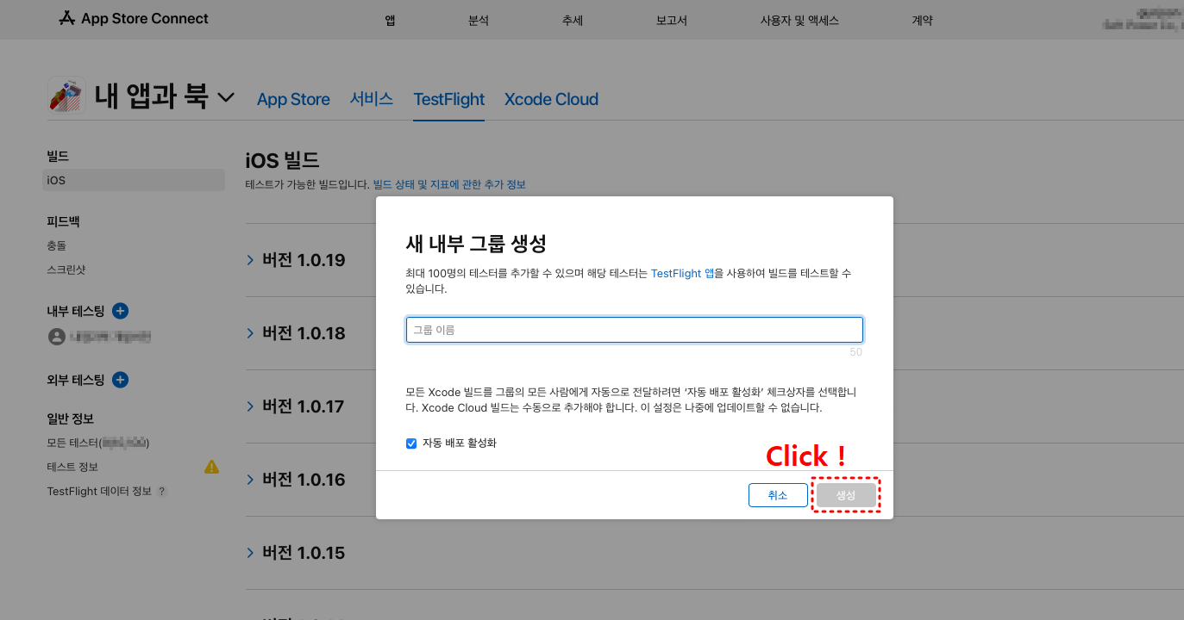Open TestFlight data info help icon
1184x620 pixels.
(x=161, y=492)
